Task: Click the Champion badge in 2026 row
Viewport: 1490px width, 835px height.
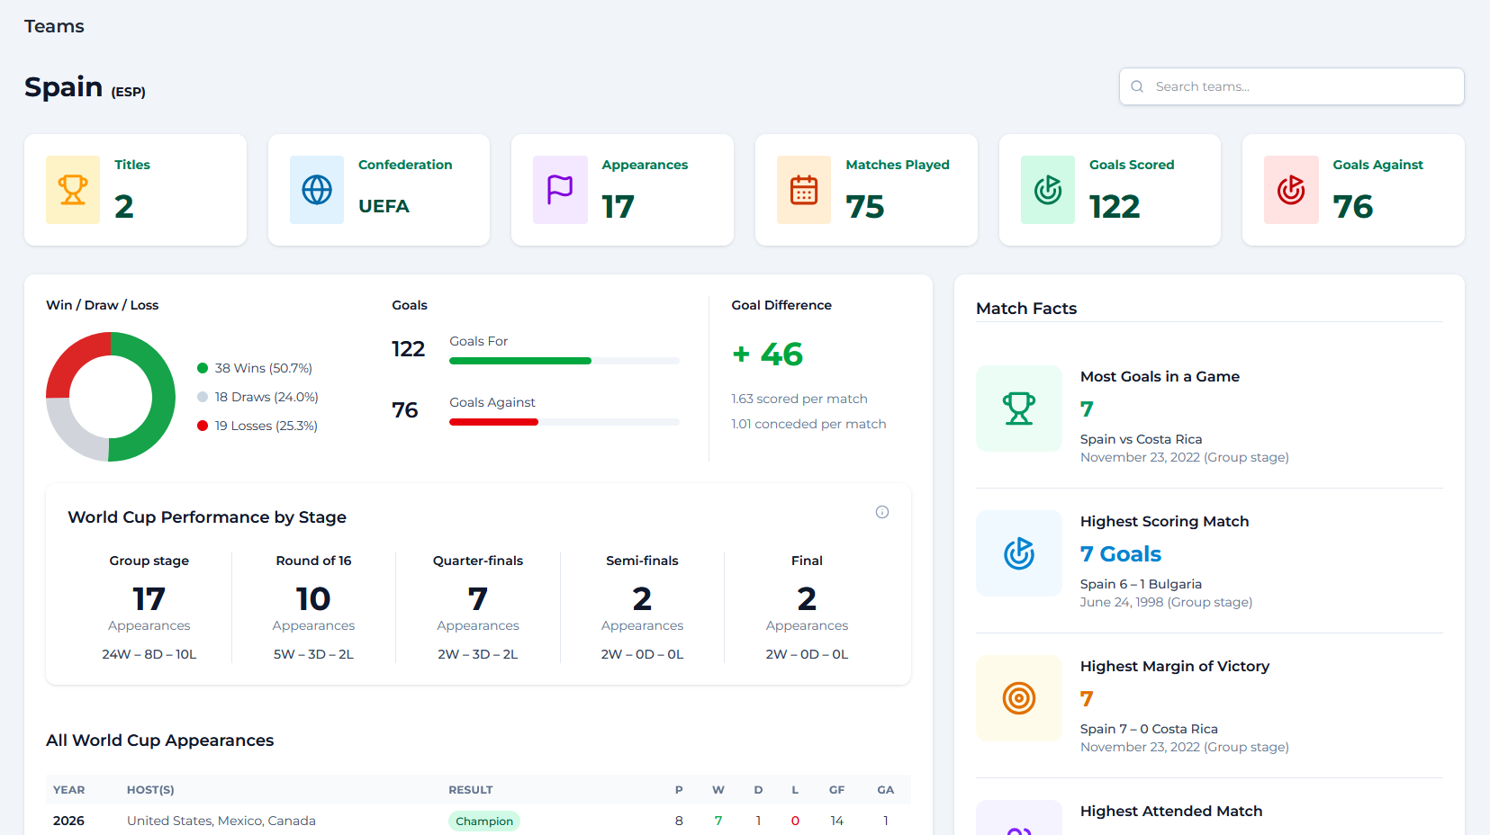Action: click(484, 821)
